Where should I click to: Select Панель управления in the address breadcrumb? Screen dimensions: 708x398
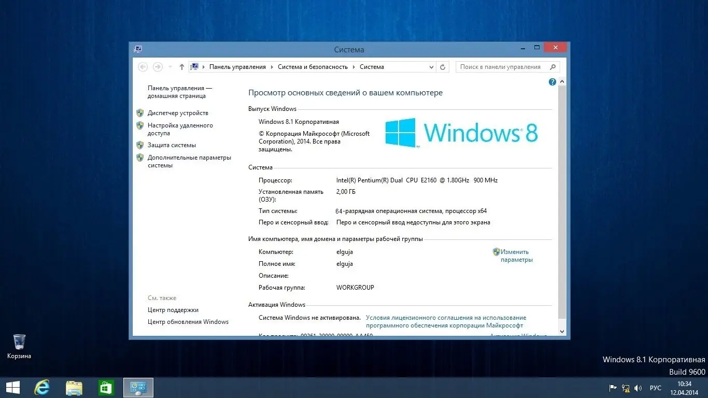coord(237,67)
